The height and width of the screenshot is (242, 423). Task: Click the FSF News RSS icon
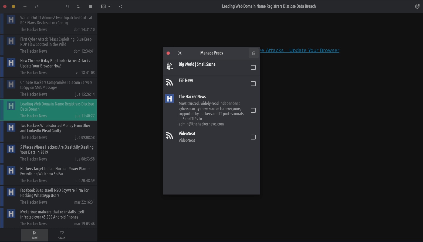pos(170,82)
